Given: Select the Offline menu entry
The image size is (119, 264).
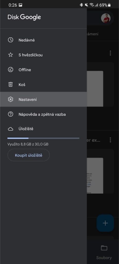Looking at the screenshot, I should (43, 70).
